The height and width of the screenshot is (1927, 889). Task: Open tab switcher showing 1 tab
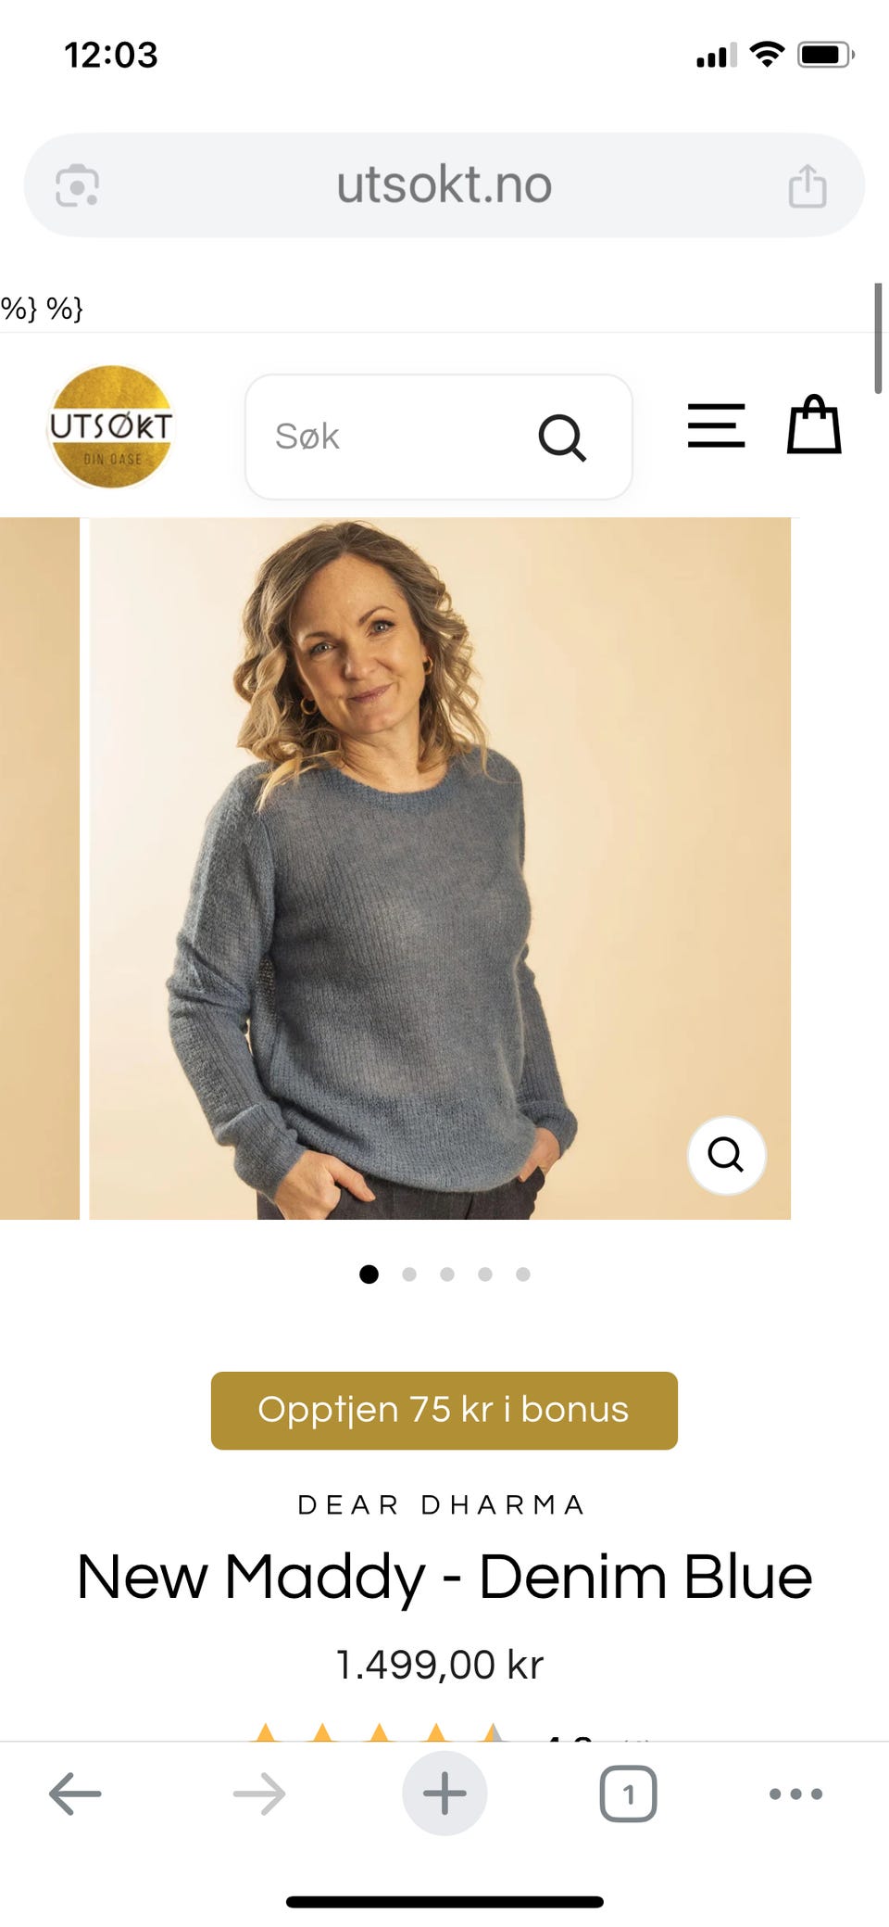pos(629,1794)
